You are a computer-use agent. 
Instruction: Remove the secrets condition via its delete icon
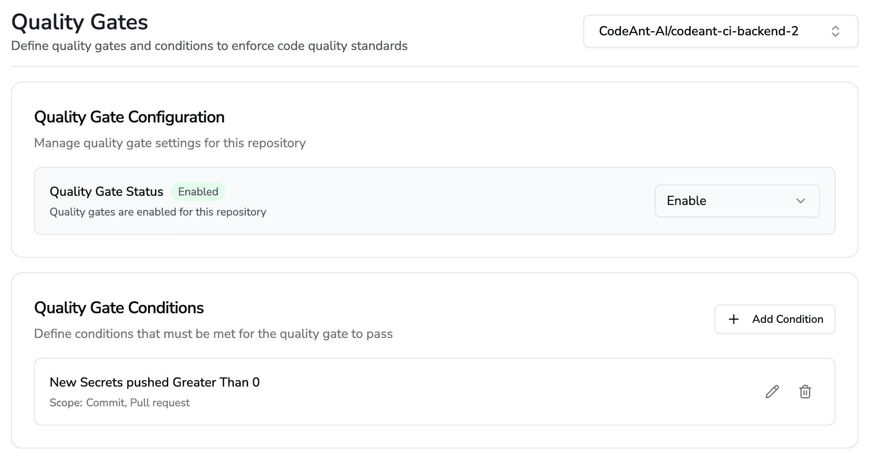[806, 391]
